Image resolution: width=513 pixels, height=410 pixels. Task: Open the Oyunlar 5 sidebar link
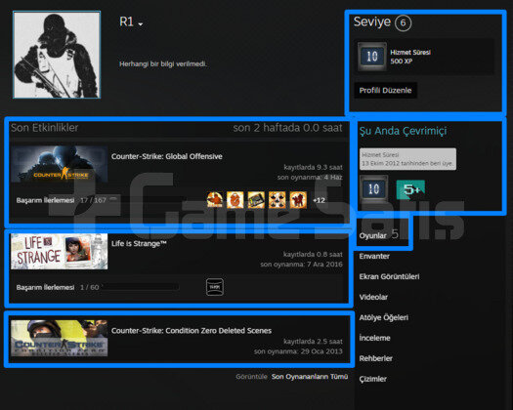[x=378, y=234]
